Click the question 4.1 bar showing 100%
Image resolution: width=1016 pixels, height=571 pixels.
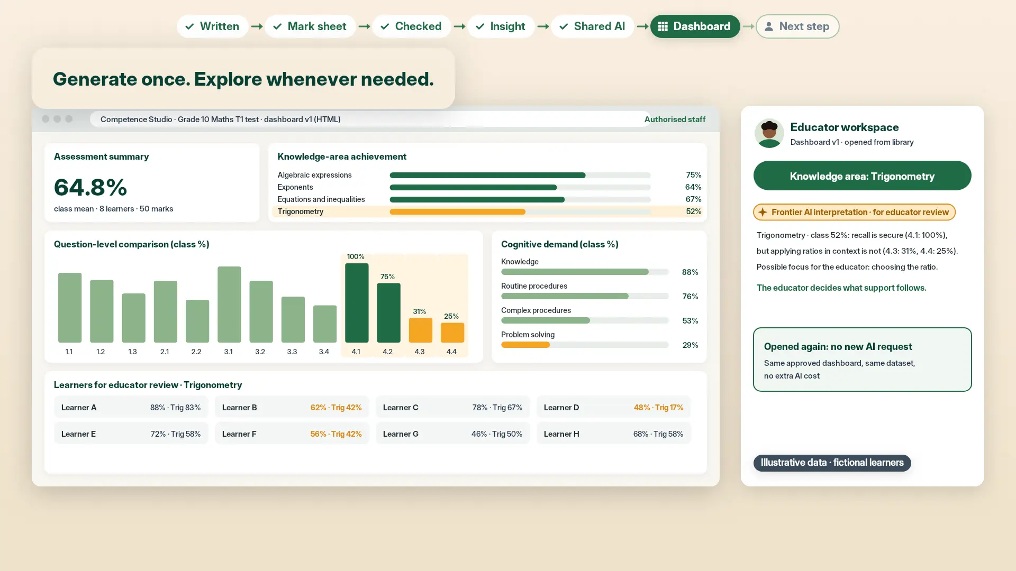click(x=357, y=303)
